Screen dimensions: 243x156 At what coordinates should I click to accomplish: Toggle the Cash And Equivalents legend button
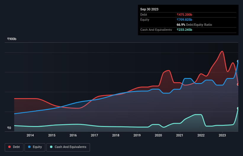click(68, 147)
